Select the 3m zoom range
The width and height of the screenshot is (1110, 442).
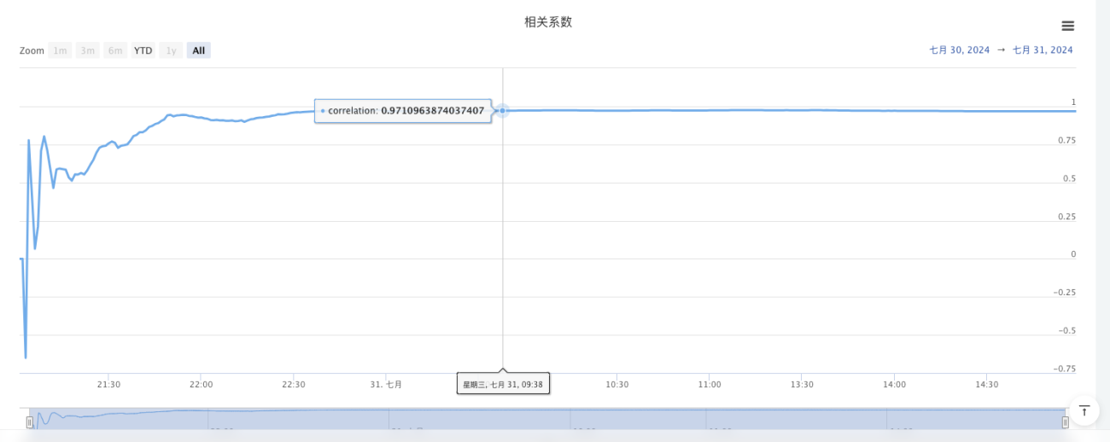click(x=87, y=50)
